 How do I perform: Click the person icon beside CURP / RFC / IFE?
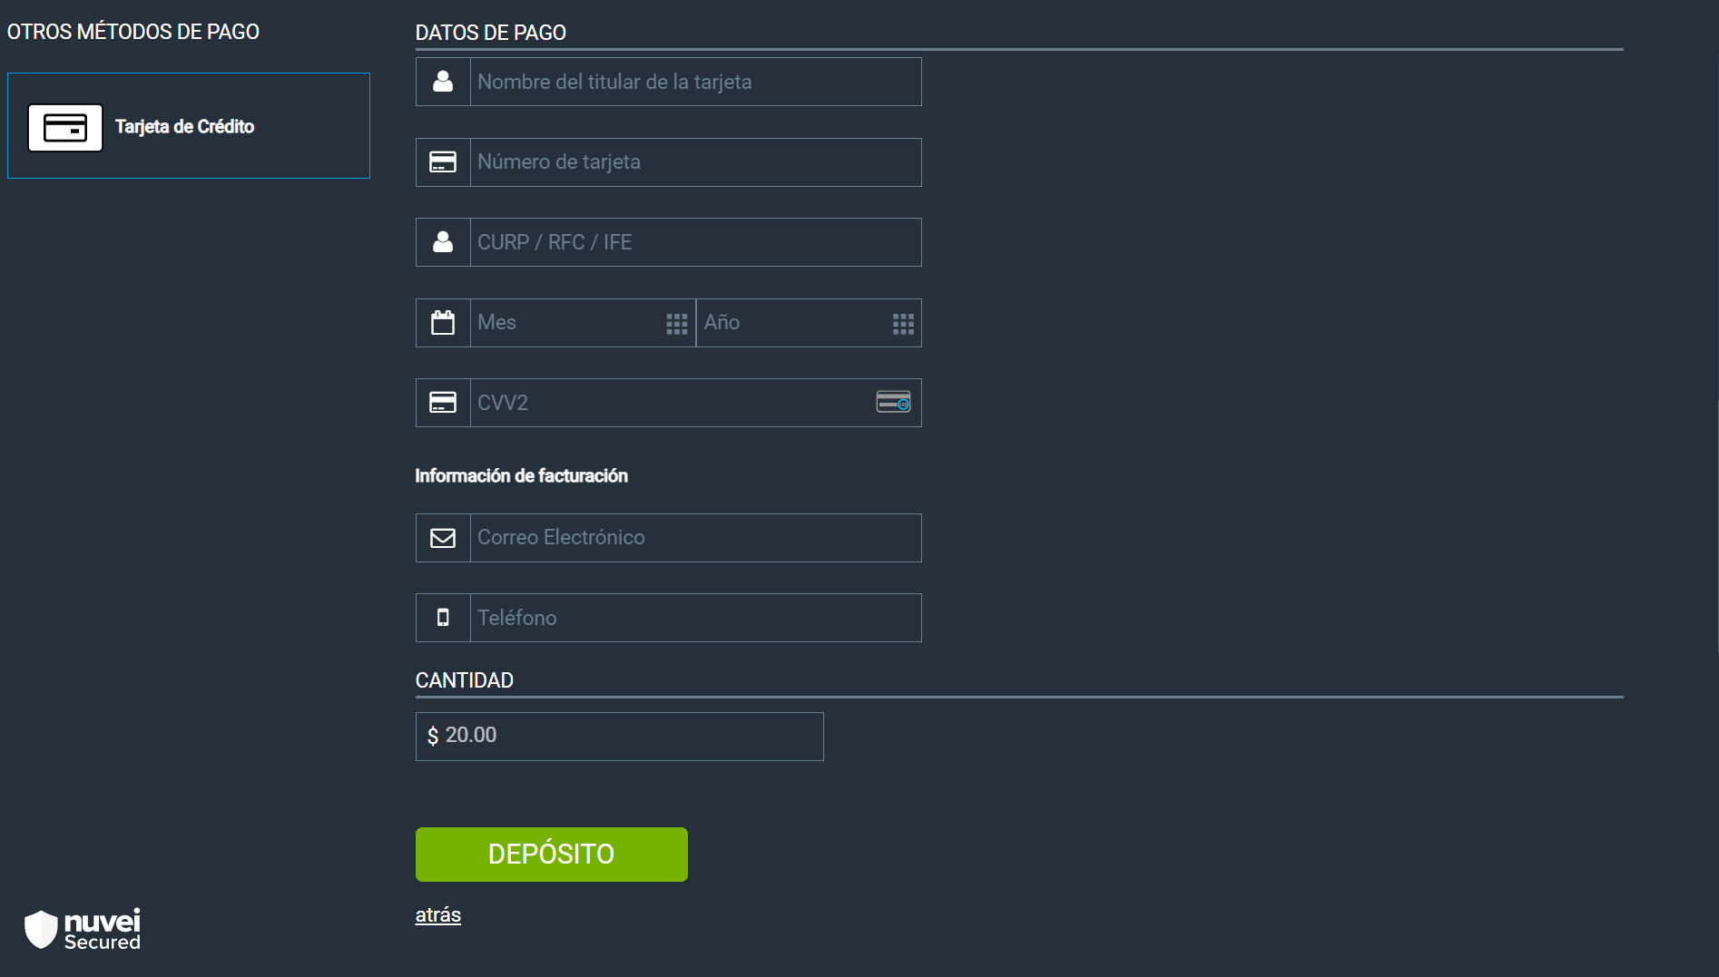tap(443, 242)
